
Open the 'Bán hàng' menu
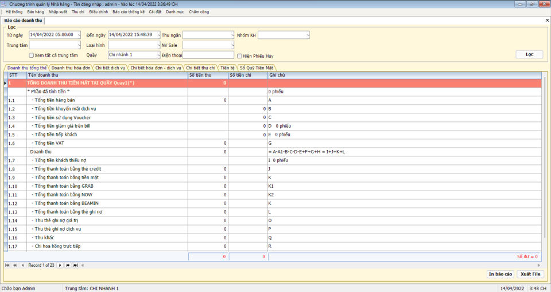[36, 12]
